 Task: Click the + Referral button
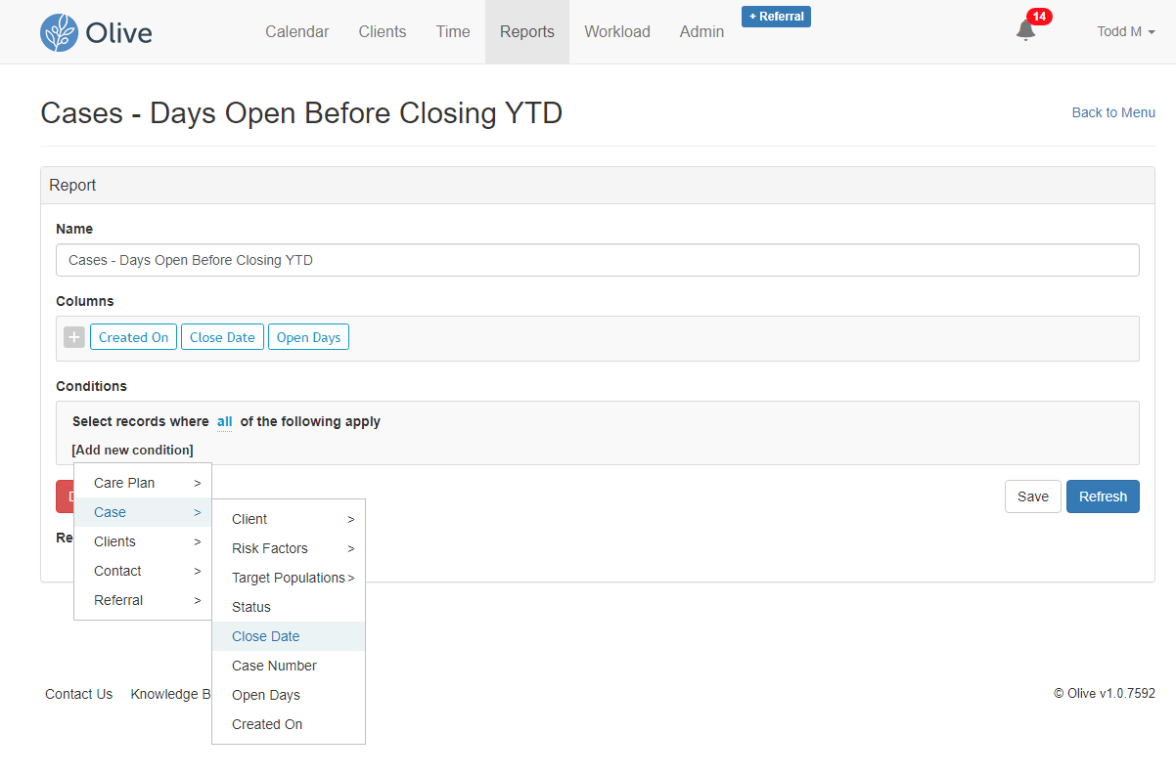point(776,17)
